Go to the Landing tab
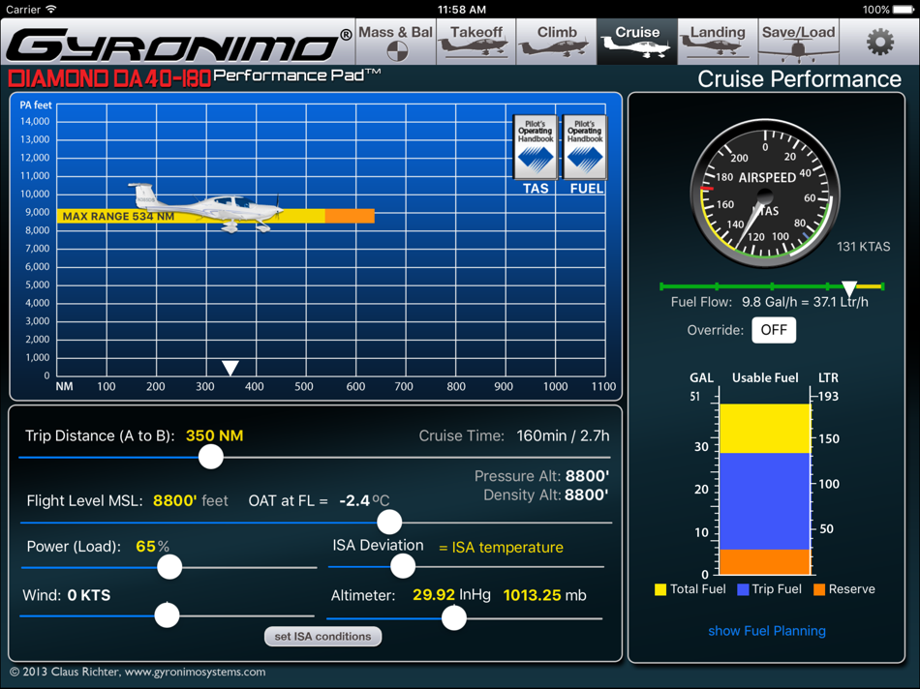 718,41
